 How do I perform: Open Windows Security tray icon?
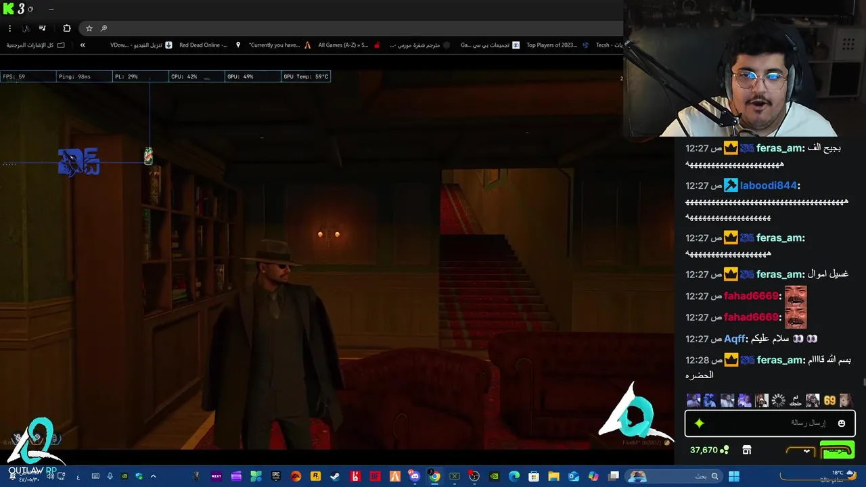(139, 476)
